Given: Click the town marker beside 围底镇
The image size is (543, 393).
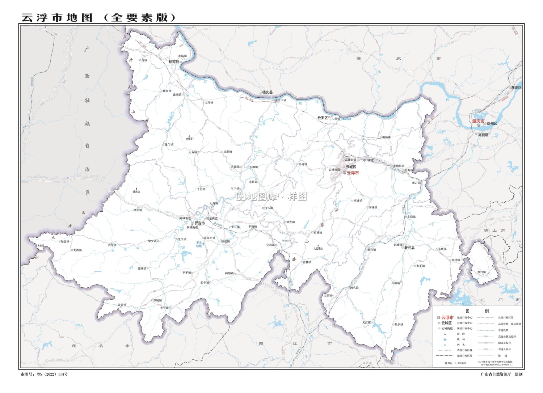Looking at the screenshot, I should pos(226,244).
